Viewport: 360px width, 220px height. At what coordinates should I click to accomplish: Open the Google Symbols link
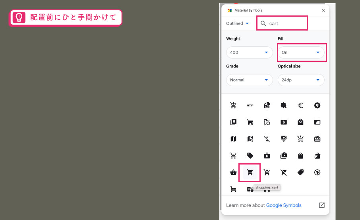[284, 205]
